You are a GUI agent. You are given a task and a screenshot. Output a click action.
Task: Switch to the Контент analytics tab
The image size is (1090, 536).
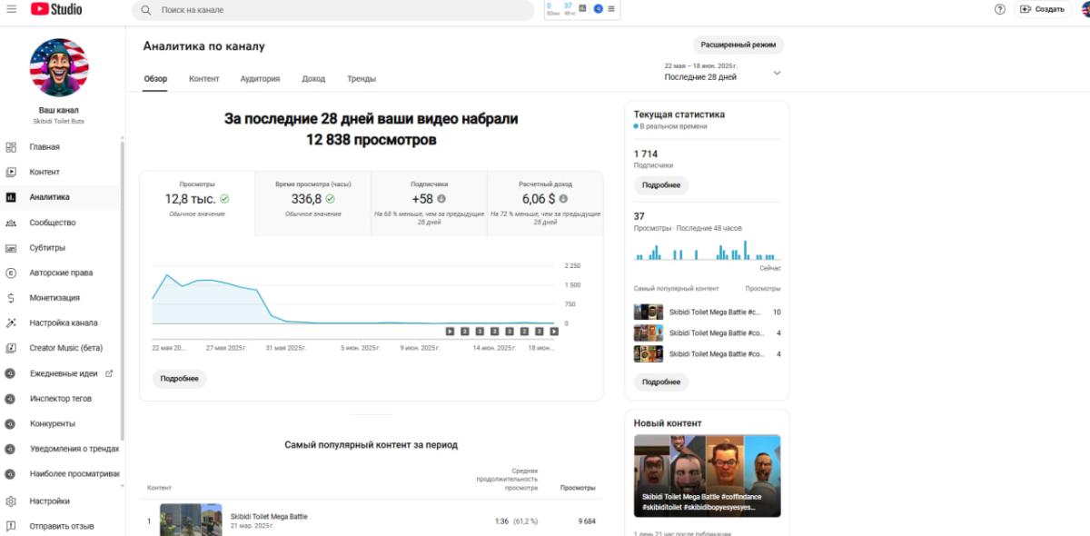(203, 79)
